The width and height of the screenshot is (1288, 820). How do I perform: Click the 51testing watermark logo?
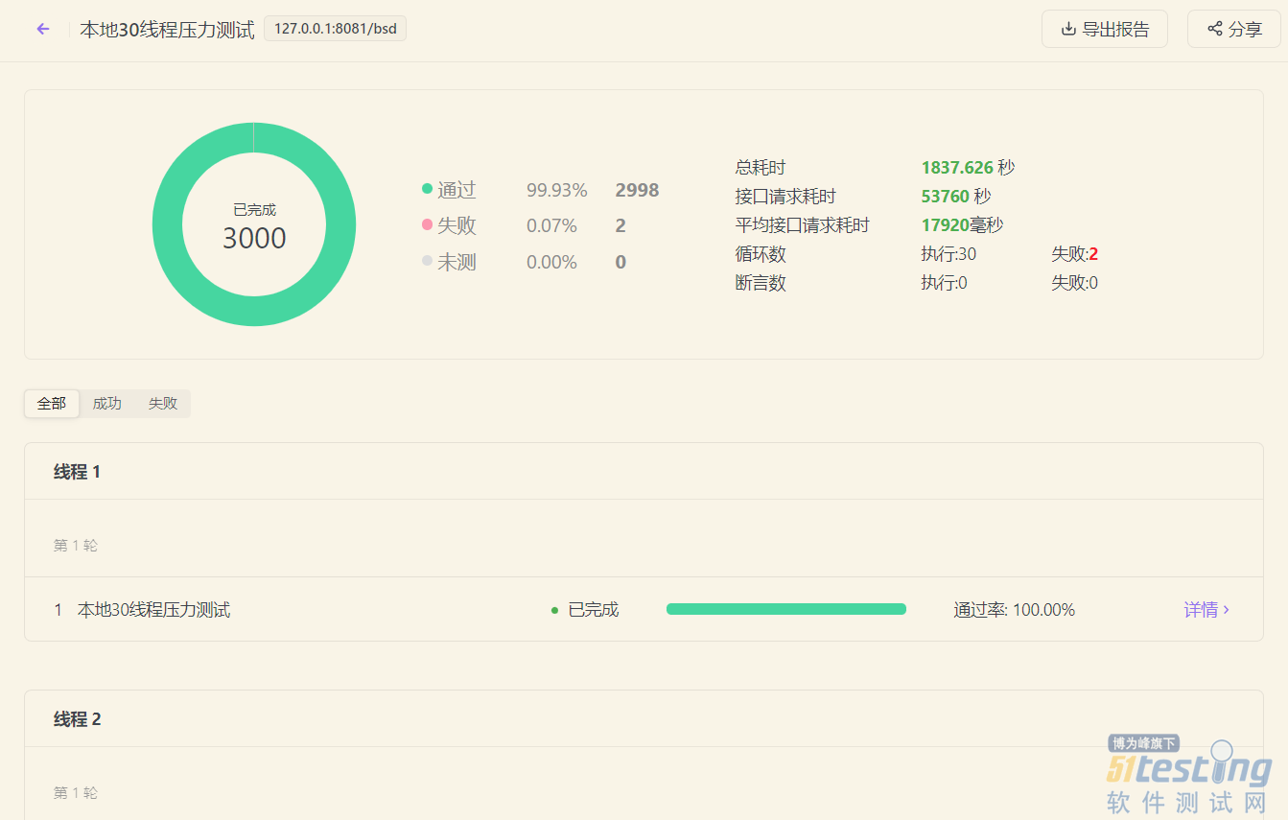pyautogui.click(x=1189, y=775)
